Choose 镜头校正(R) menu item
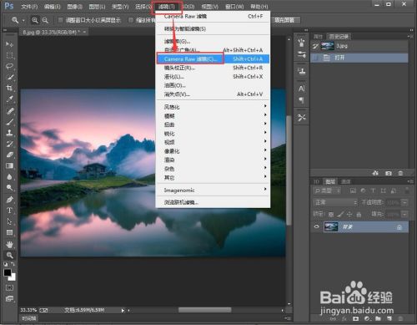This screenshot has width=417, height=325. tap(213, 68)
